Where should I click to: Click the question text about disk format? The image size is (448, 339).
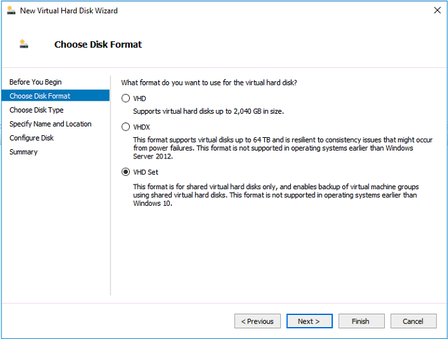tap(209, 82)
